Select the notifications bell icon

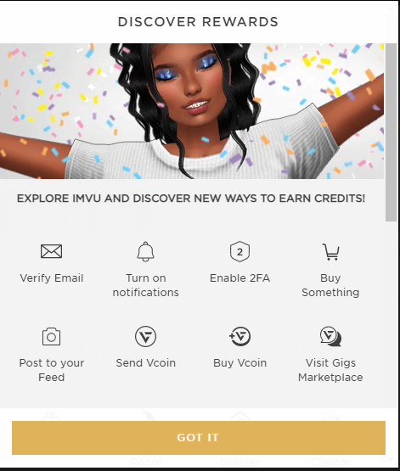point(146,251)
